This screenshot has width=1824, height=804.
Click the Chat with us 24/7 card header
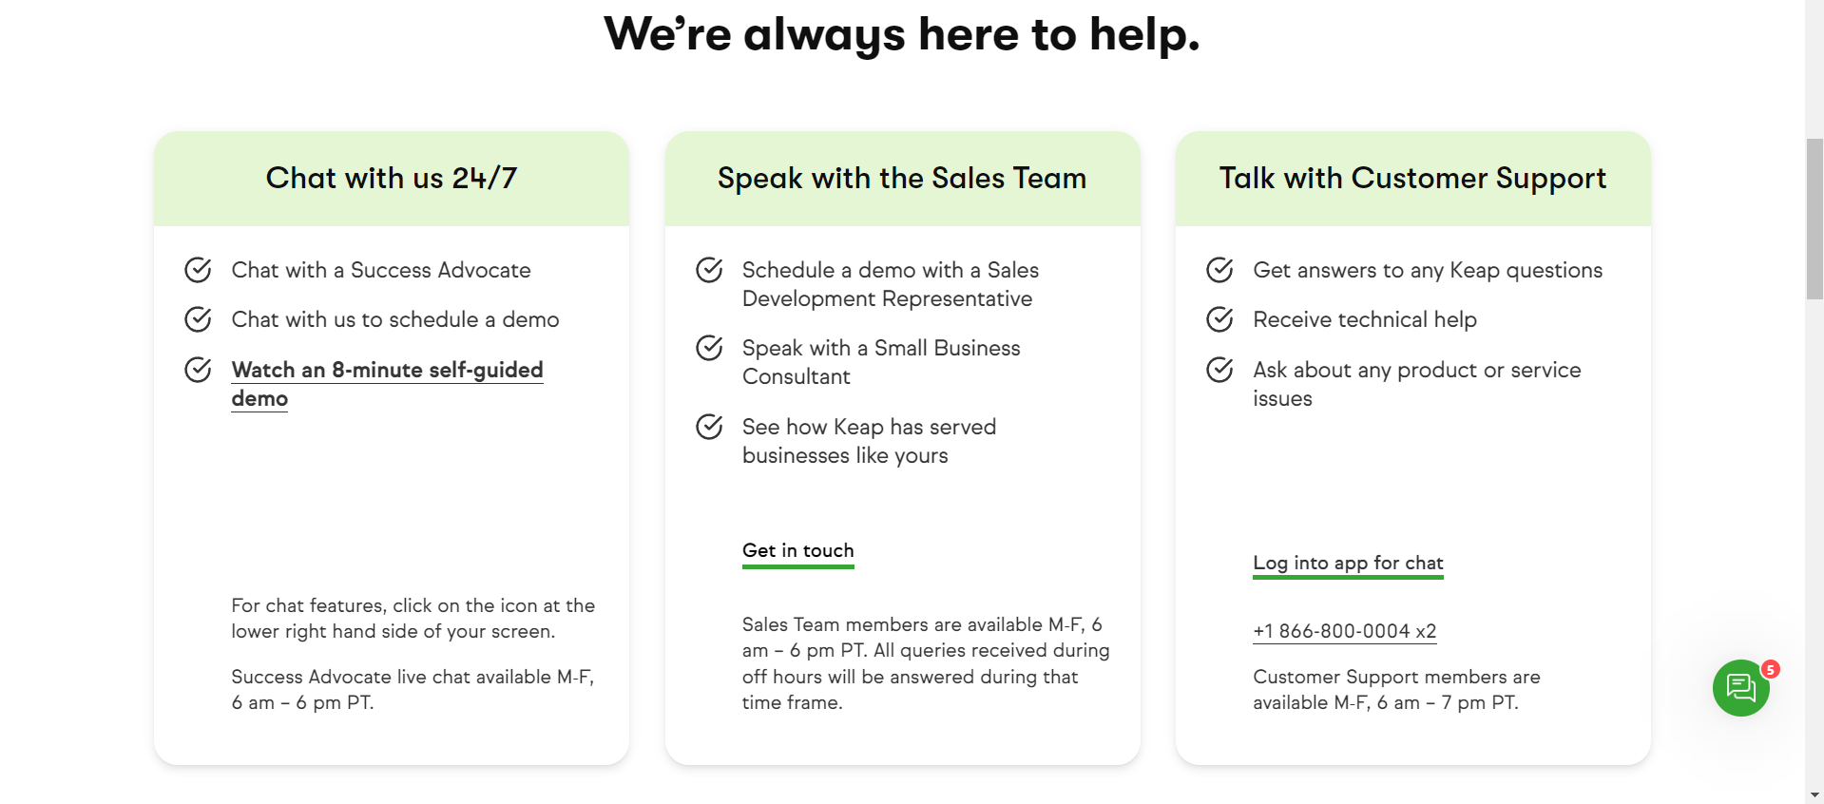[x=392, y=178]
